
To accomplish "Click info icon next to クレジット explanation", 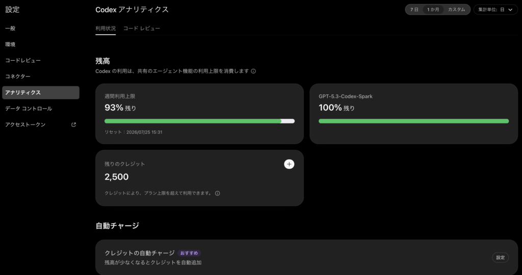I will pos(217,193).
